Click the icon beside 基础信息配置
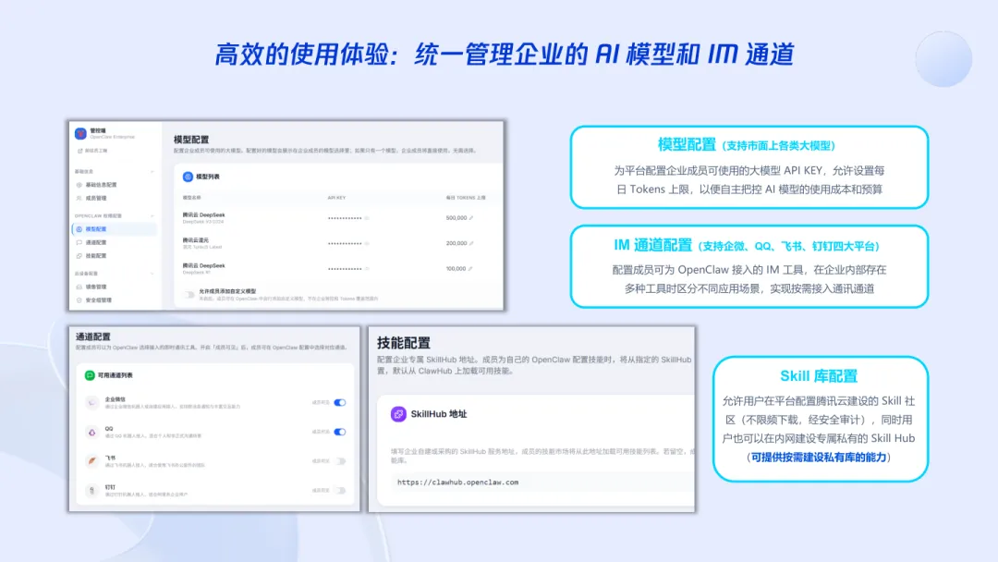 pos(79,185)
